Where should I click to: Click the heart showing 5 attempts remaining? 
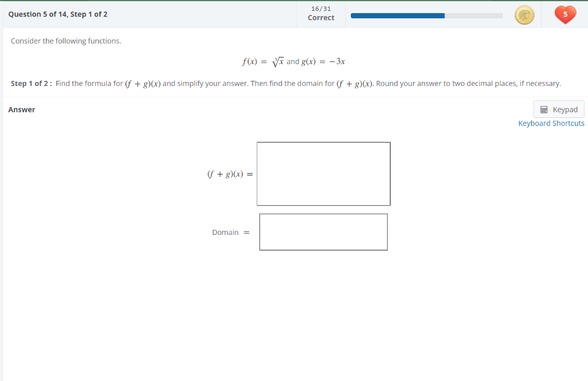[x=565, y=14]
